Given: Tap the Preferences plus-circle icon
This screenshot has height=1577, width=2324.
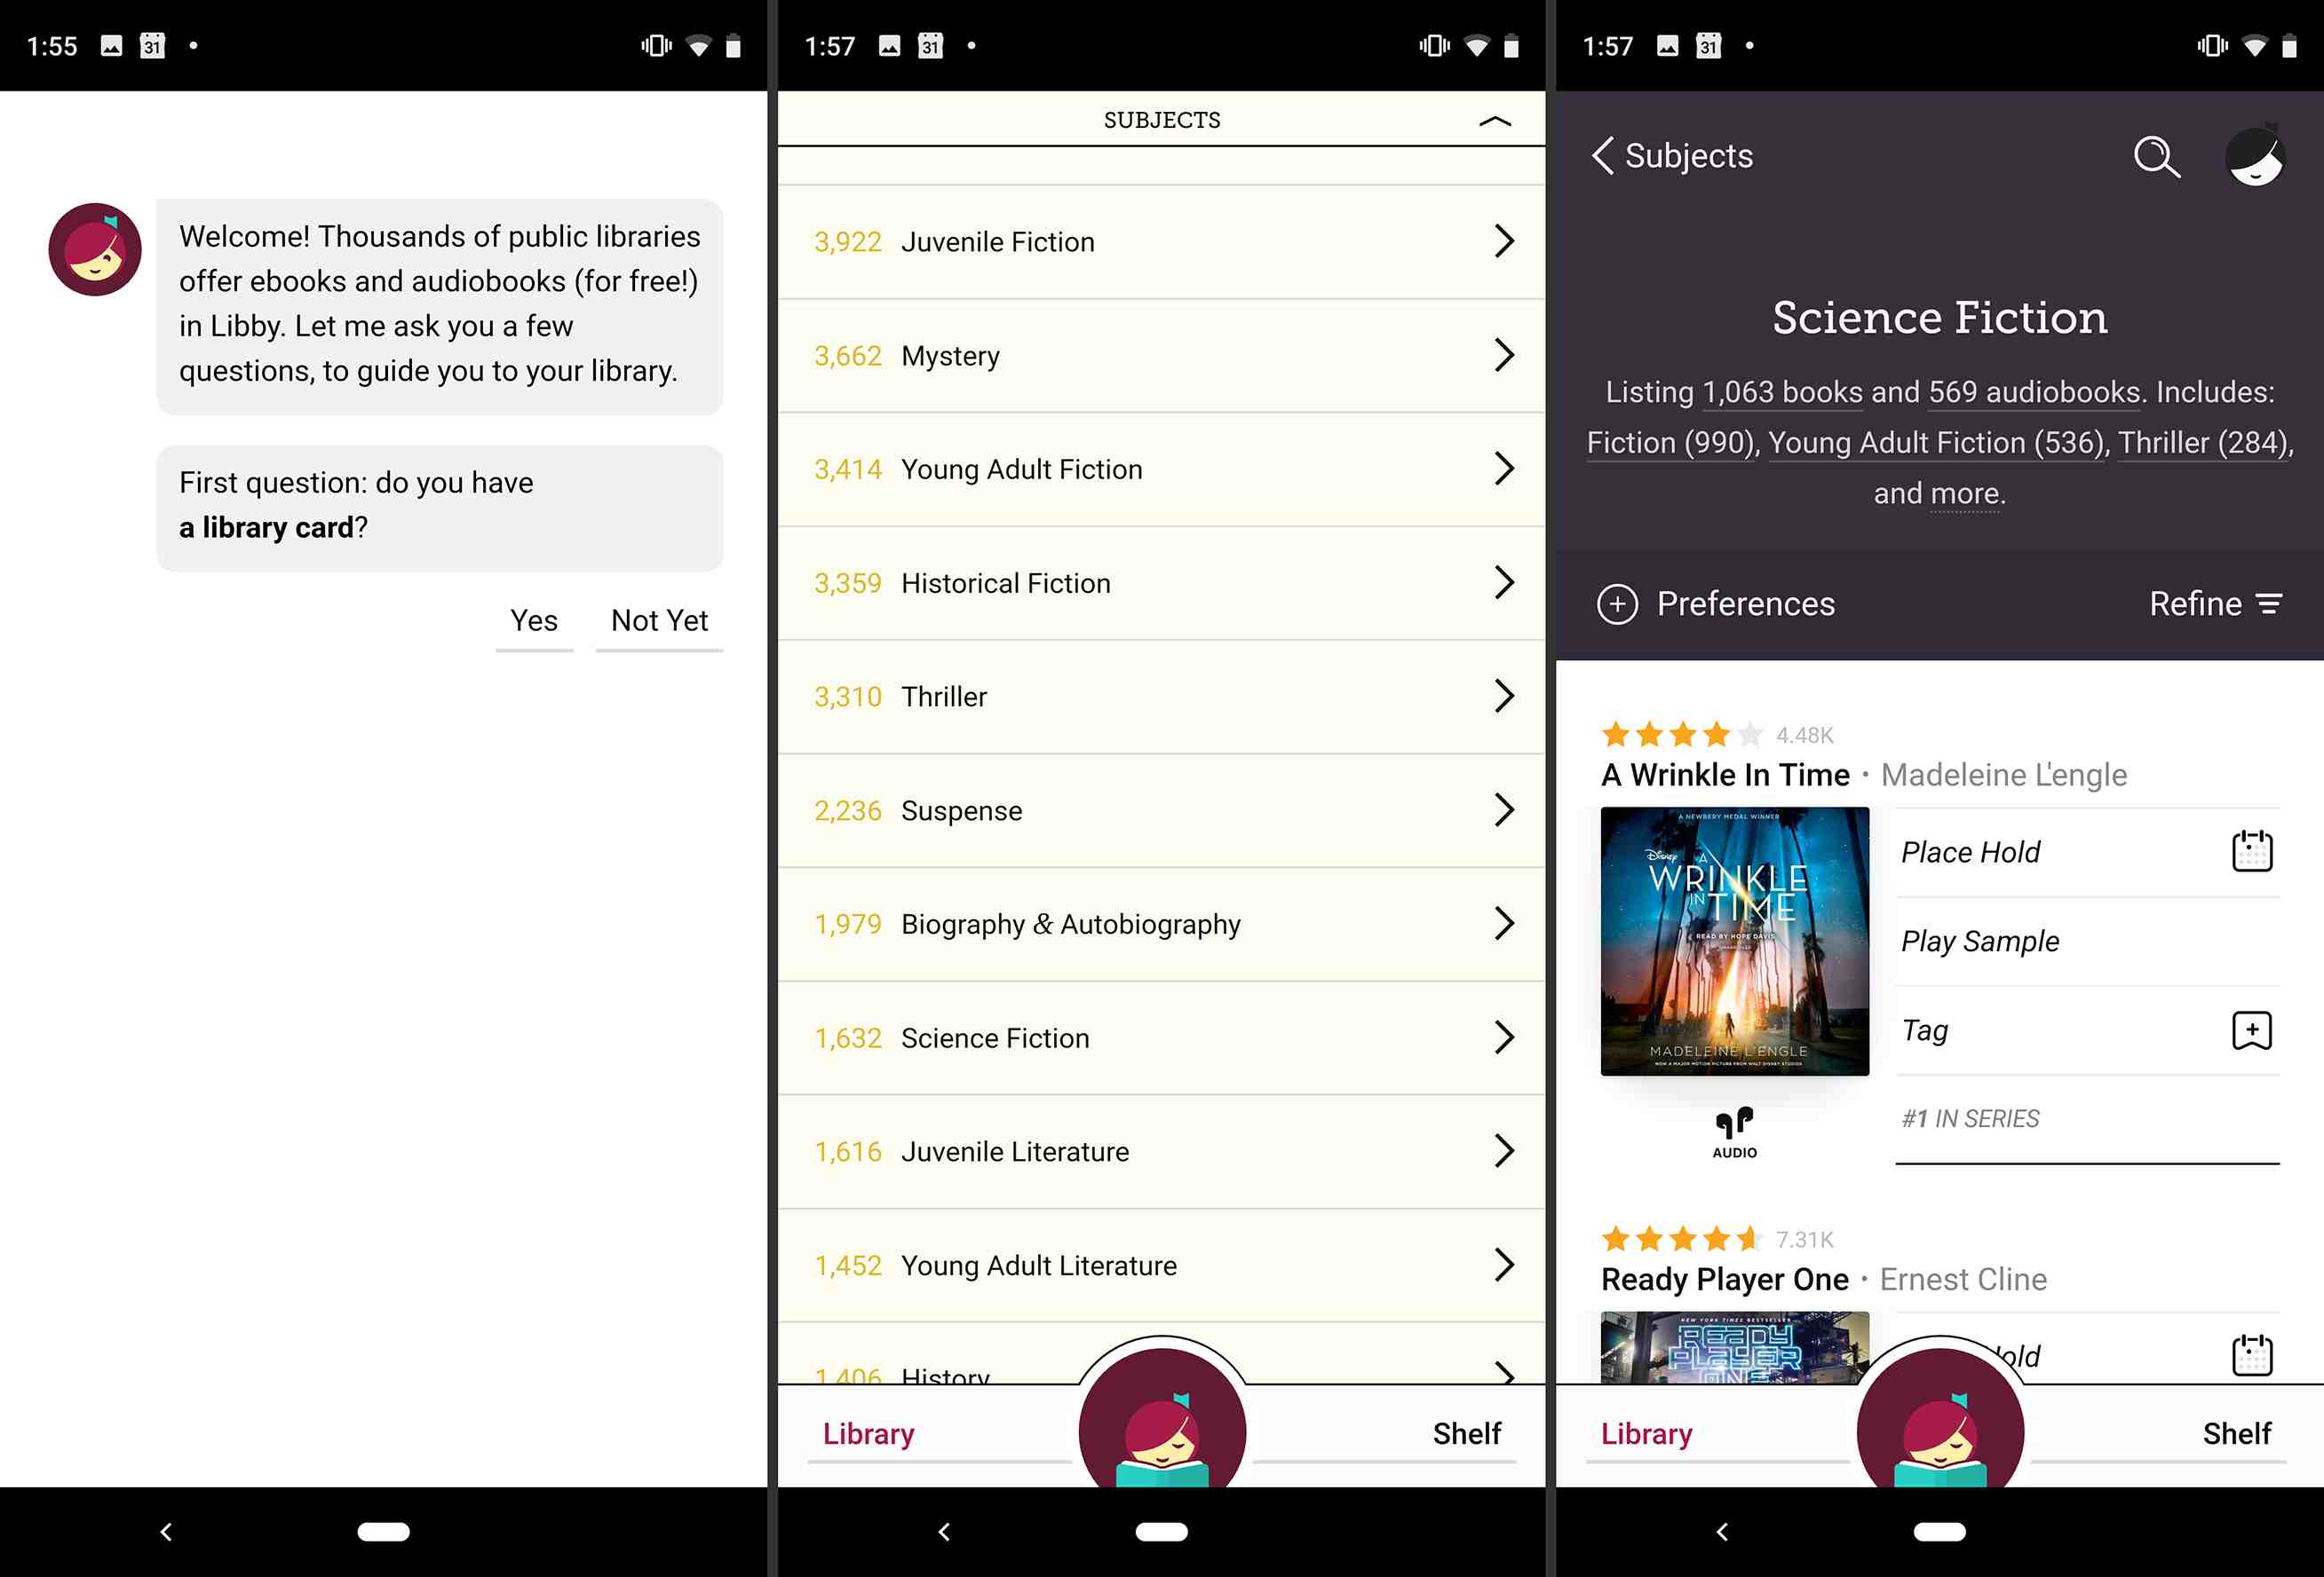Looking at the screenshot, I should (x=1618, y=603).
